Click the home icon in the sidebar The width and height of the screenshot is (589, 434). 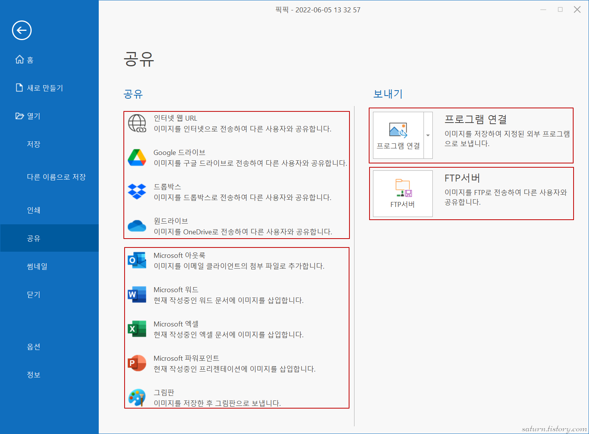coord(19,59)
